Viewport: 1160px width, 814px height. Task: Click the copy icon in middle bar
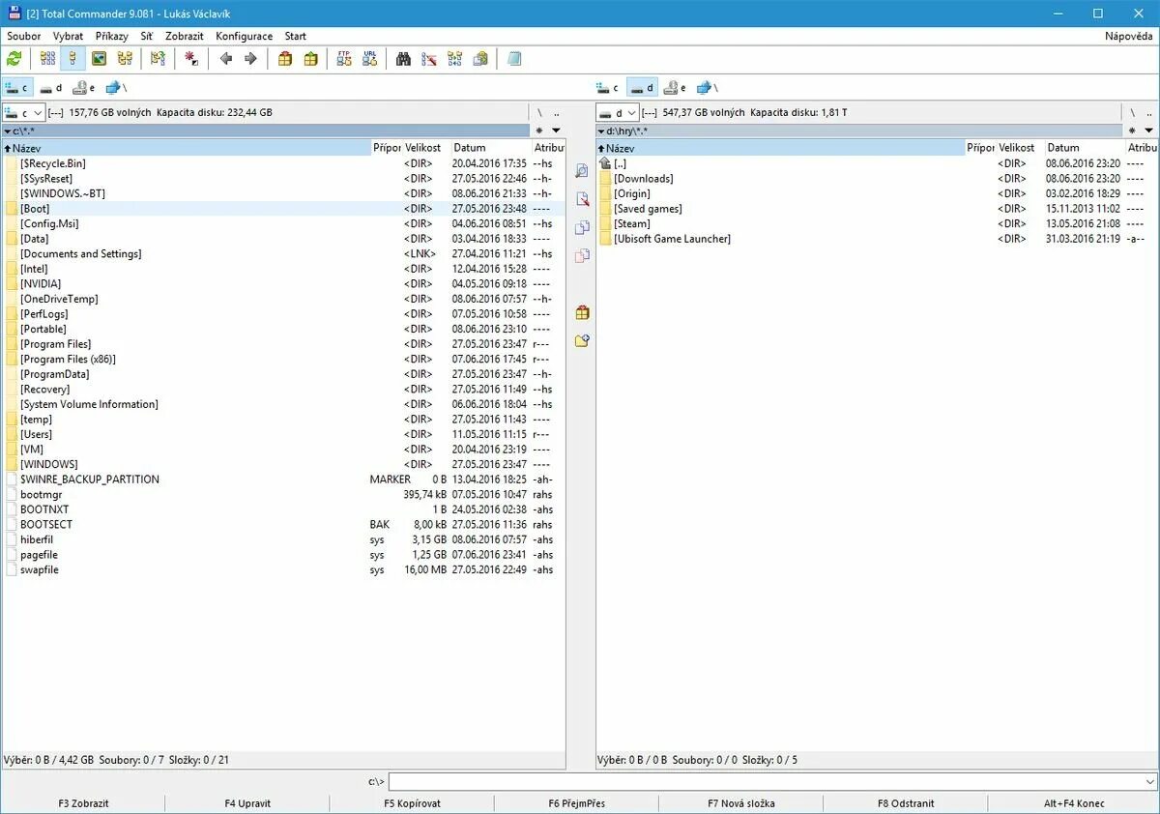pyautogui.click(x=581, y=228)
